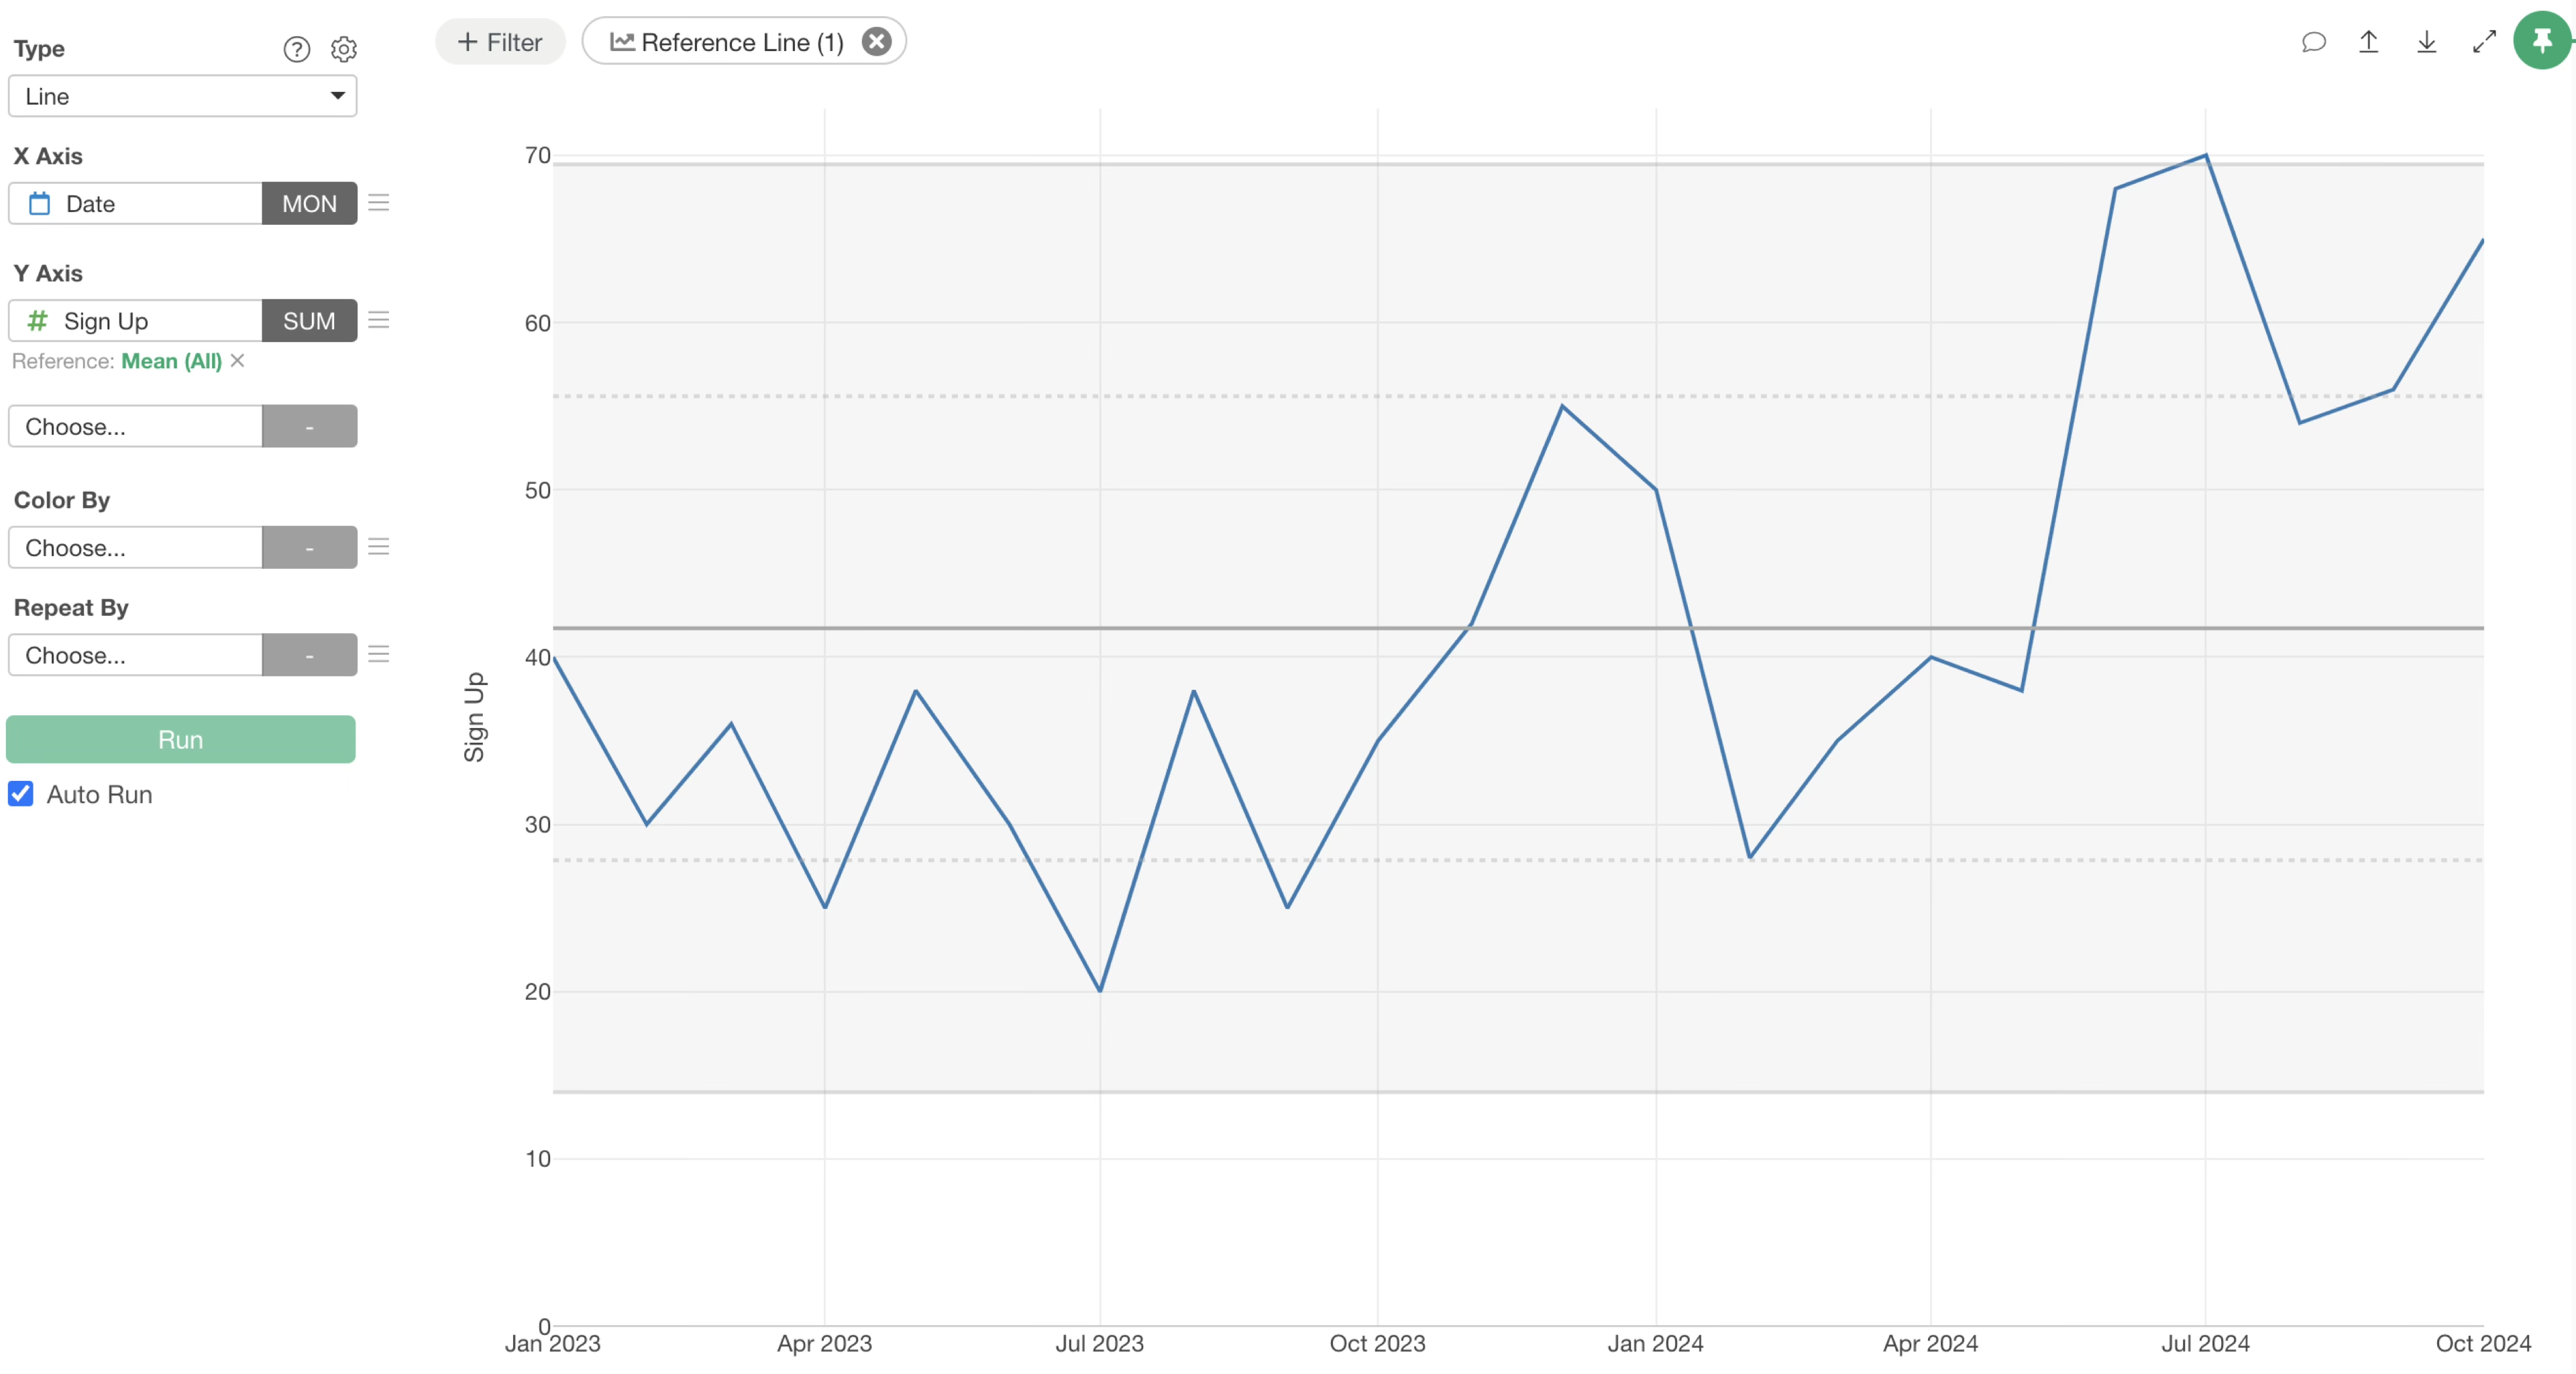Click the green pin button
2576x1374 pixels.
pyautogui.click(x=2541, y=41)
